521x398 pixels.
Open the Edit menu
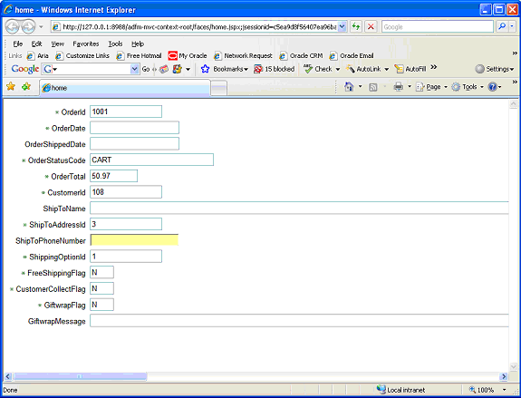tap(36, 44)
